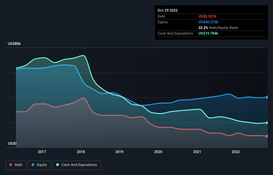273x175 pixels.
Task: Click the 2017 x-axis label
Action: click(x=42, y=152)
